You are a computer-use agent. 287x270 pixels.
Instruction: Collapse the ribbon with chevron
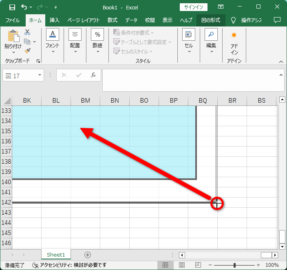(x=281, y=62)
